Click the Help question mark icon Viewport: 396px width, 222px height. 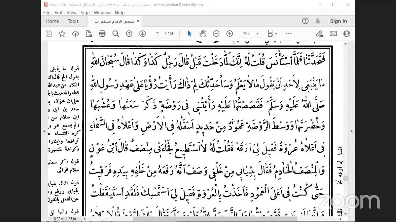305,21
